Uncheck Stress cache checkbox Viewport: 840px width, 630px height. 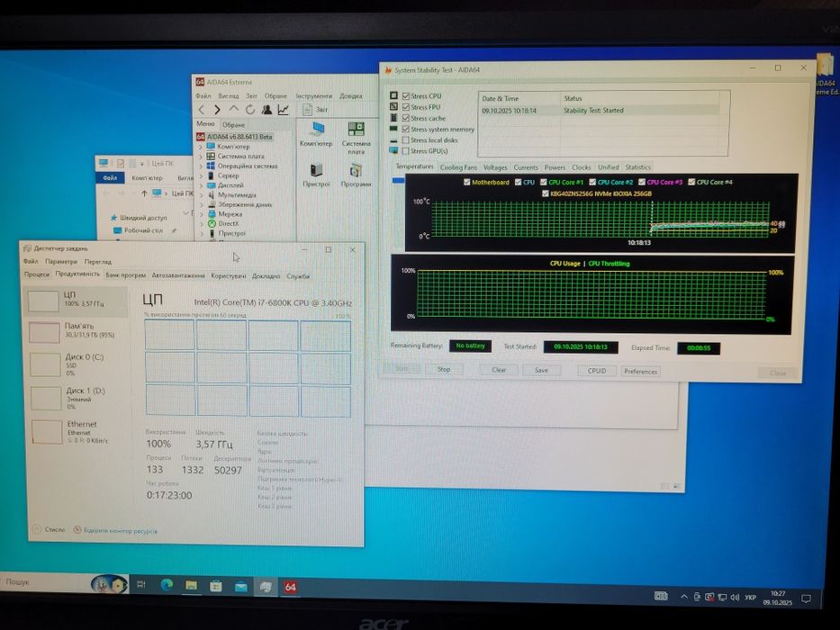tap(406, 119)
